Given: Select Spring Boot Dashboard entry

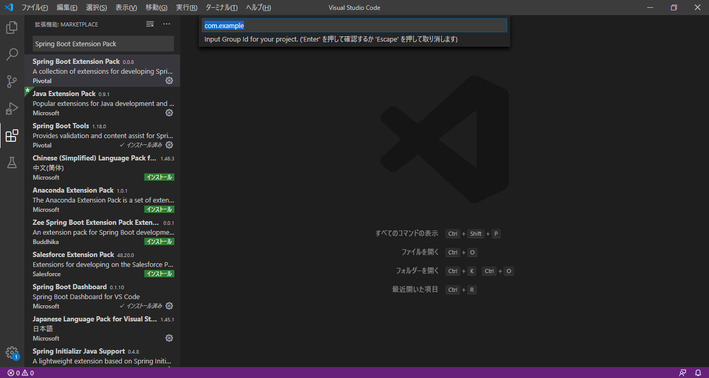Looking at the screenshot, I should tap(102, 296).
